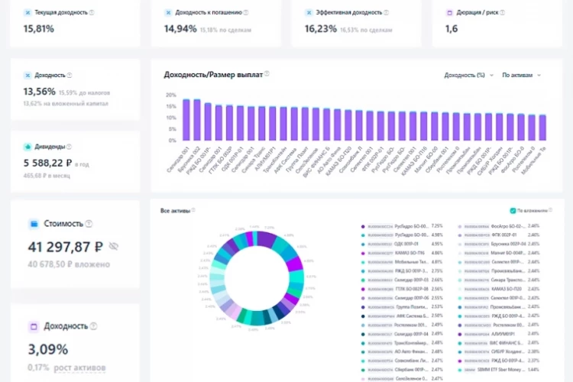Click the blue icon of Текущая доходность card
Viewport: 573px width, 382px height.
tap(28, 12)
